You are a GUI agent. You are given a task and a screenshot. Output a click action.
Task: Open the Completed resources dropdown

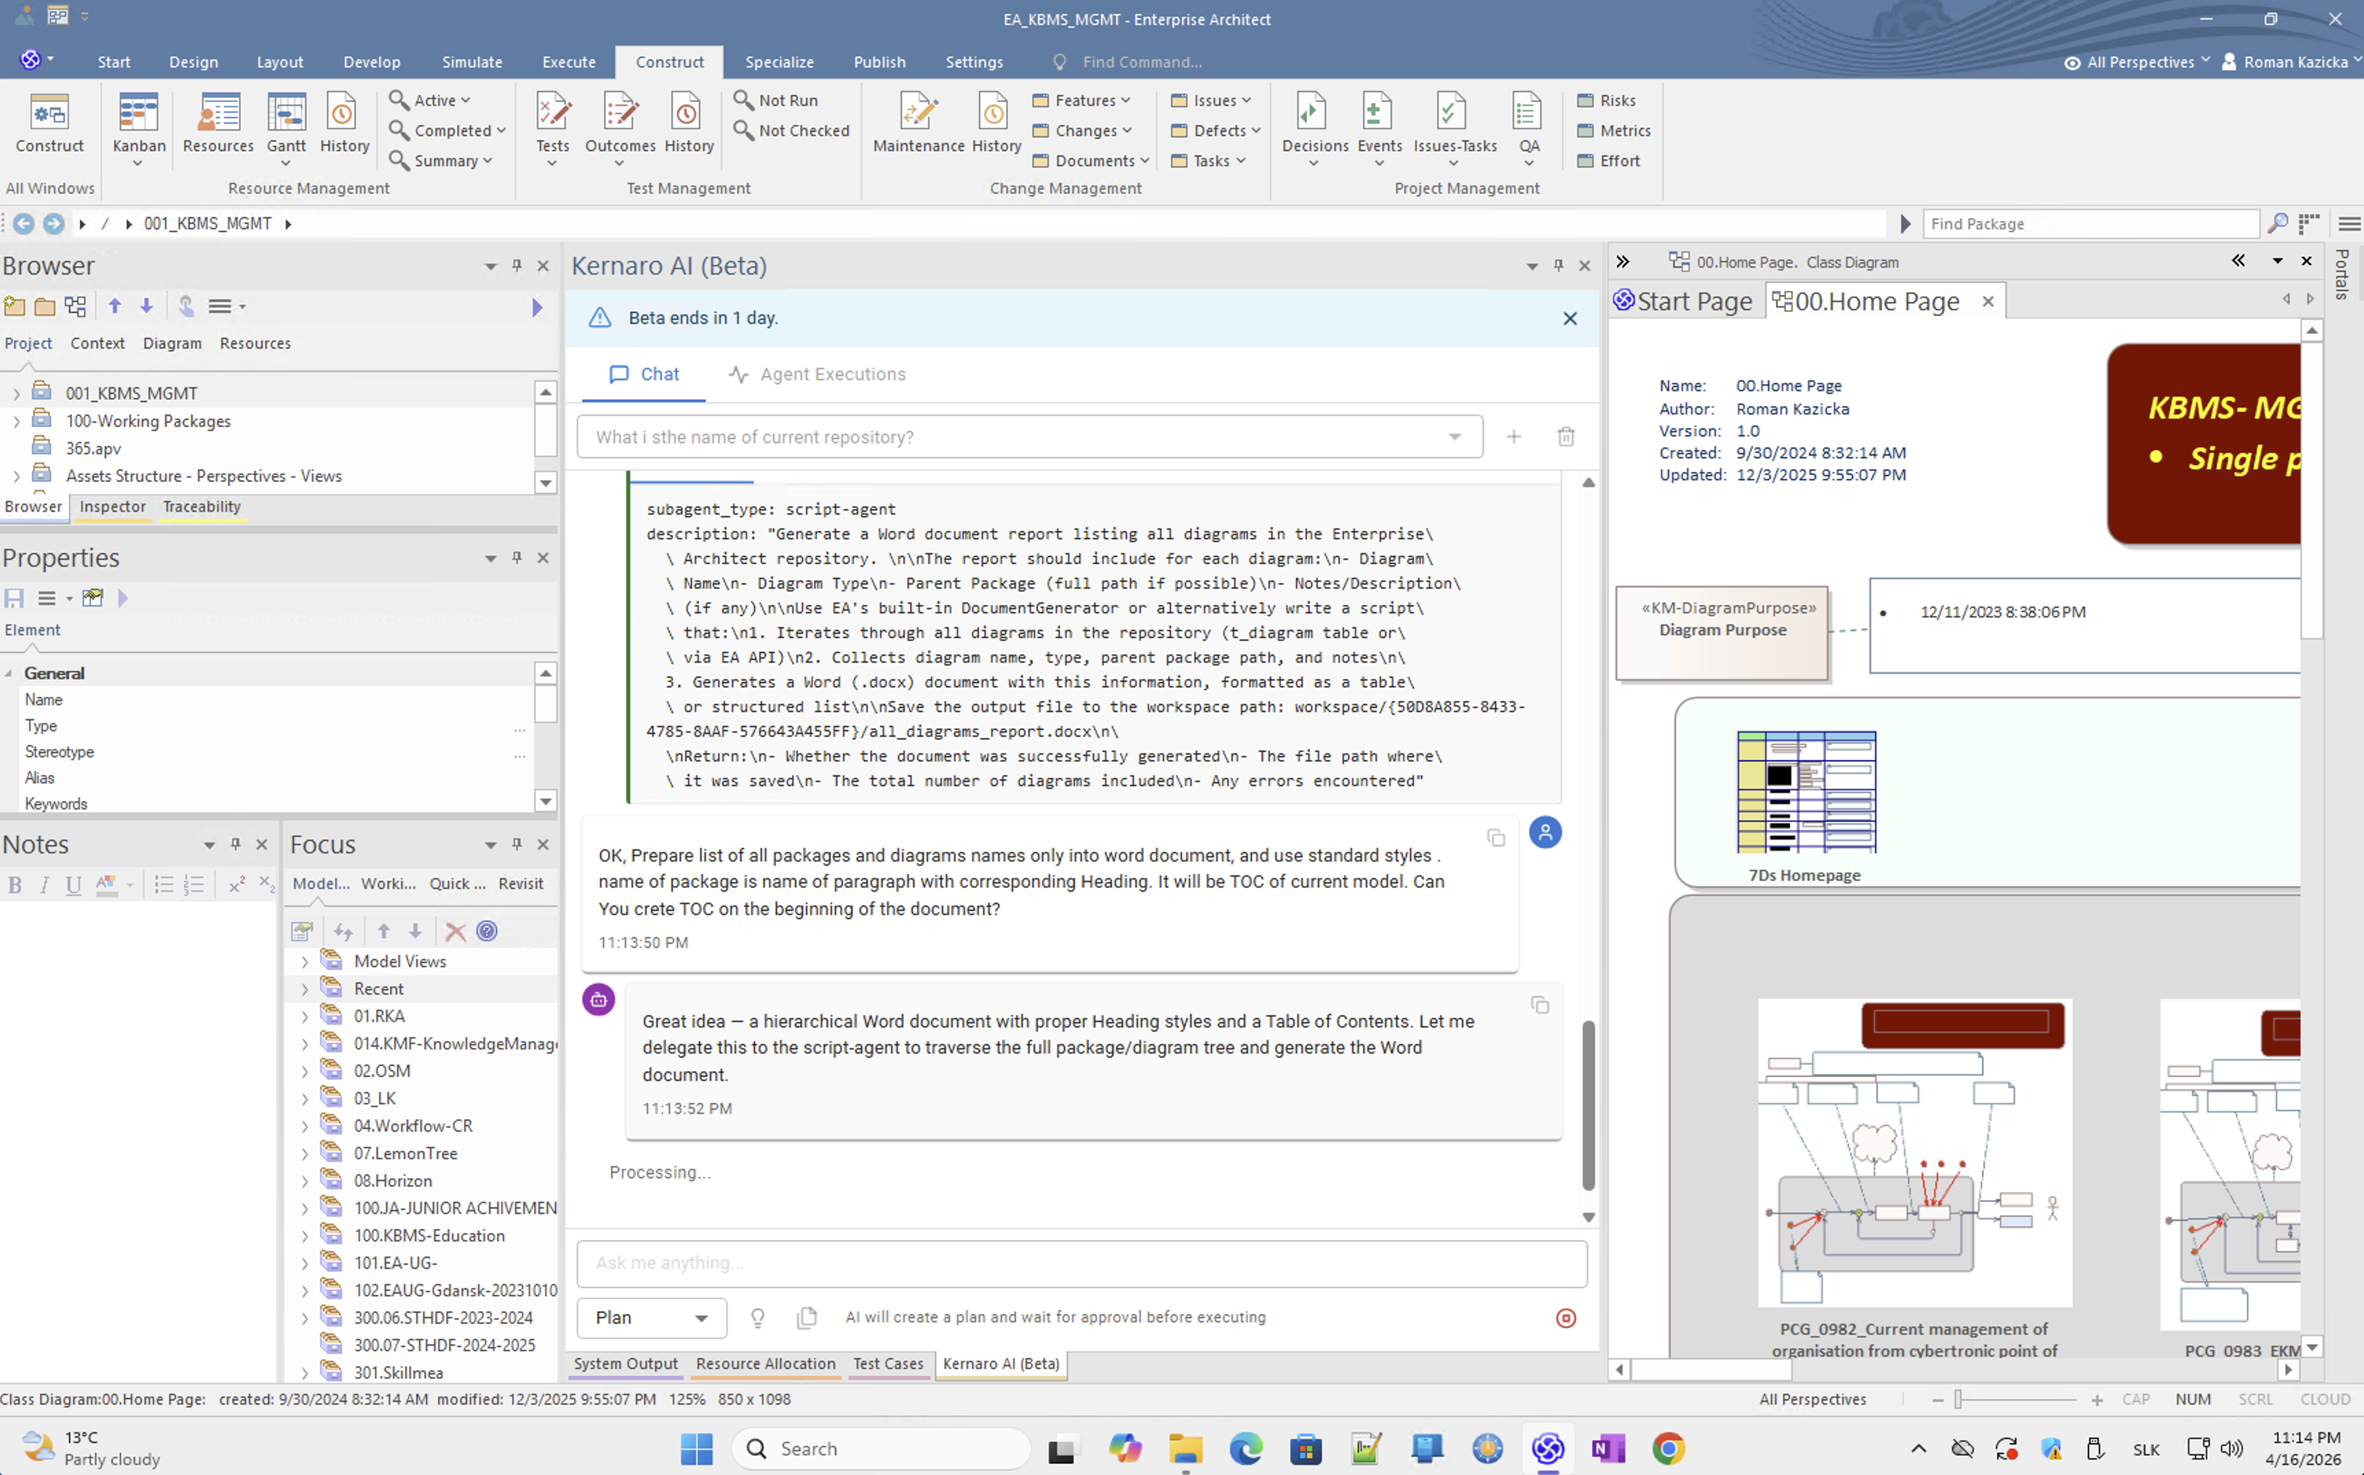[447, 131]
